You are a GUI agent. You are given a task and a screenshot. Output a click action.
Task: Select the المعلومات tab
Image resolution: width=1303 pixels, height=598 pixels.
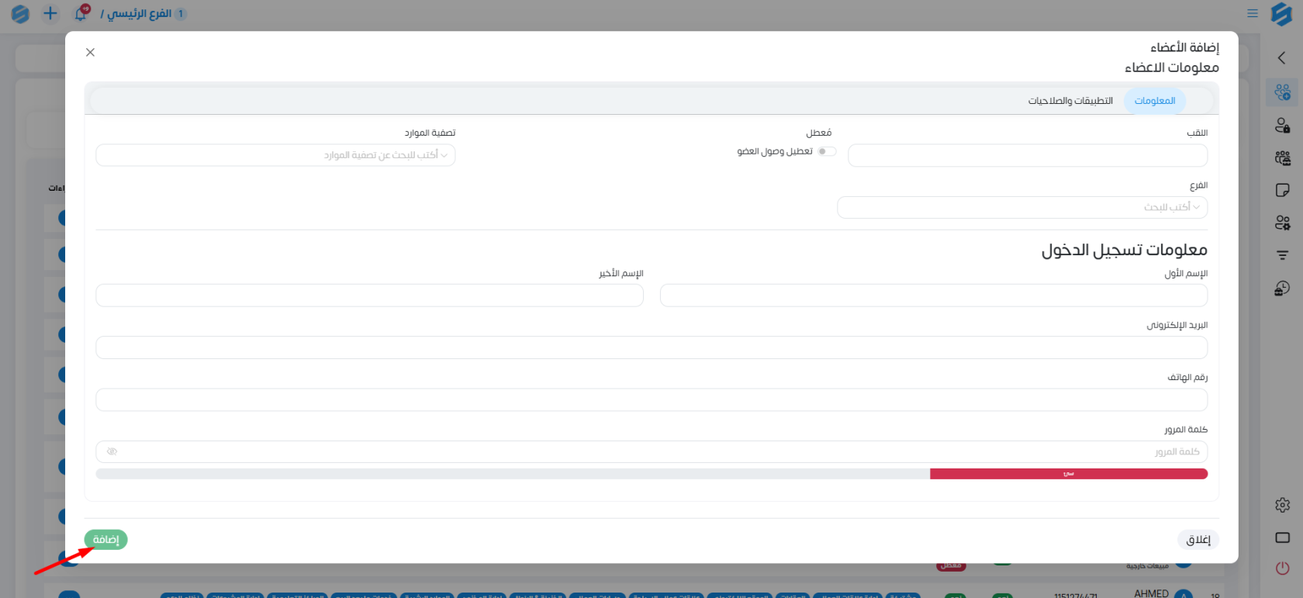tap(1154, 101)
